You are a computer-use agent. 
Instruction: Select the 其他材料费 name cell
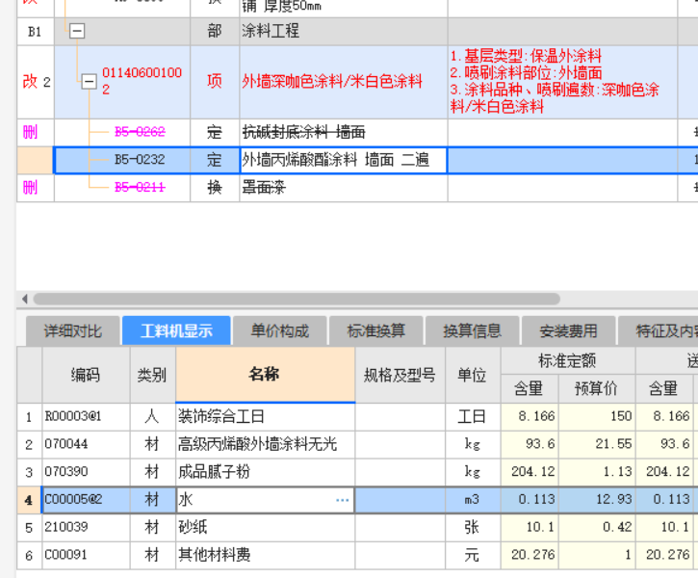click(266, 555)
